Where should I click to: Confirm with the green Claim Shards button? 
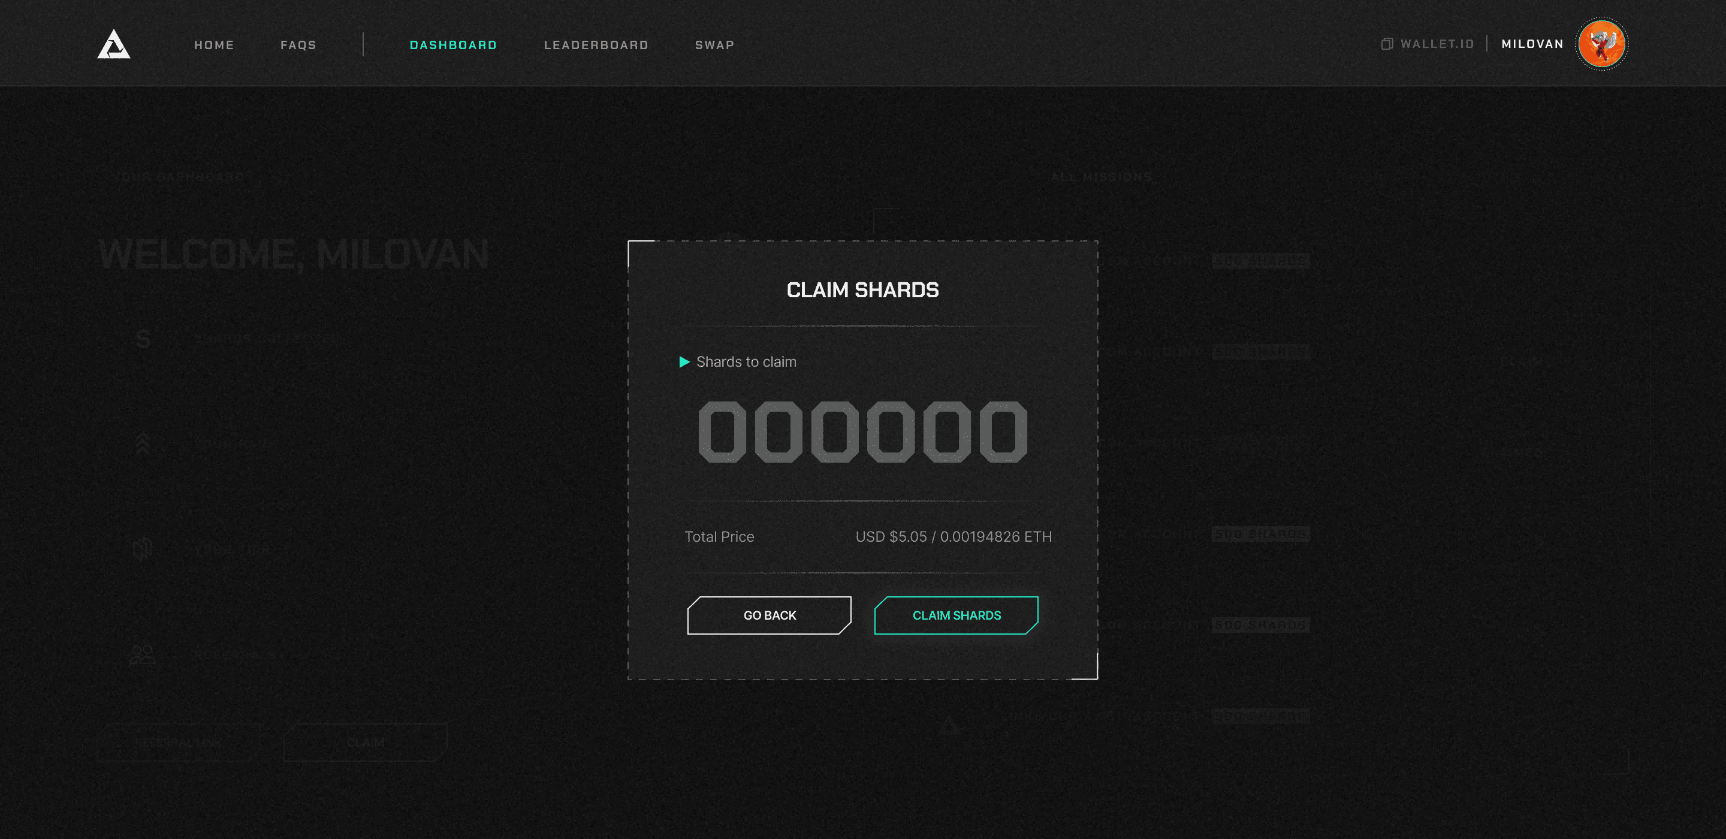[956, 615]
